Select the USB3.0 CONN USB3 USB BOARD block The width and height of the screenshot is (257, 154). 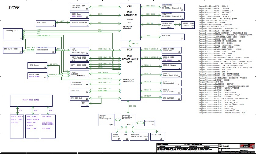click(x=171, y=58)
